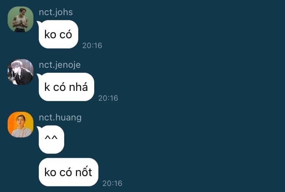The image size is (285, 192).
Task: Click the timestamp beside 'ko có nốt'
Action: (x=112, y=183)
